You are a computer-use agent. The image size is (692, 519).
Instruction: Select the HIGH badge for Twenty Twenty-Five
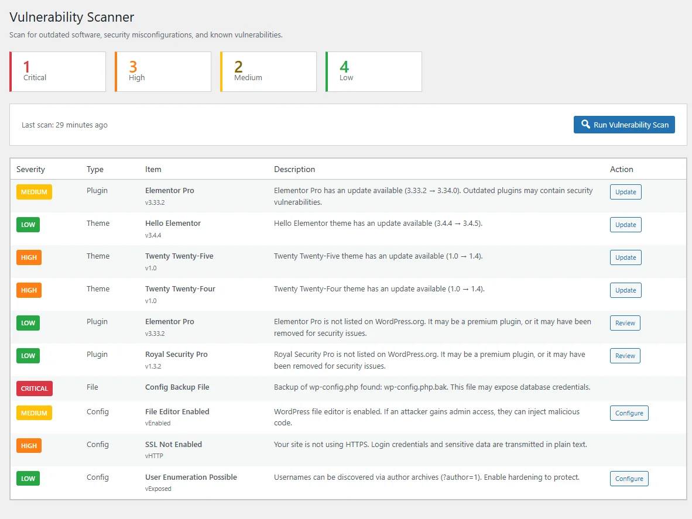tap(29, 257)
